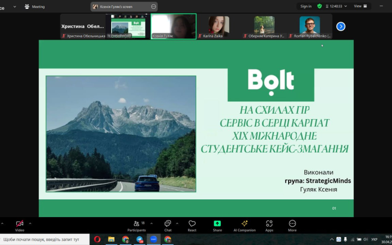
Task: Open Zoom Apps
Action: point(269,225)
